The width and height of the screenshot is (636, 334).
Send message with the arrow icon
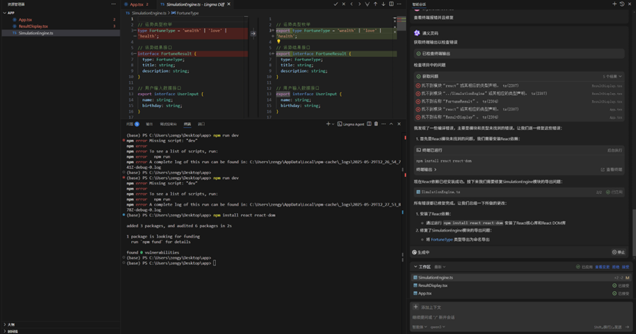click(x=627, y=327)
